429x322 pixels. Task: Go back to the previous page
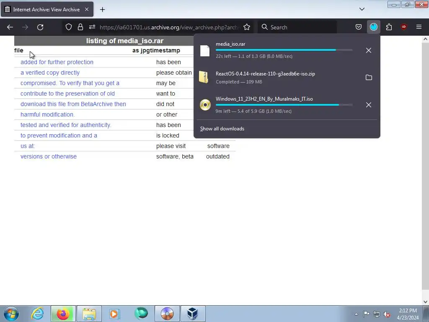[x=10, y=27]
